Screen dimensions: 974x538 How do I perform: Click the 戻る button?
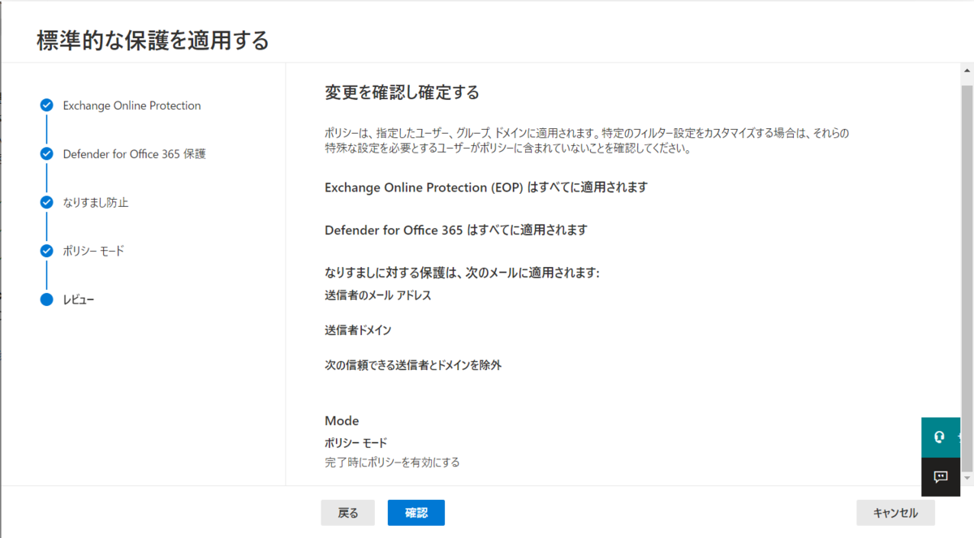point(347,513)
